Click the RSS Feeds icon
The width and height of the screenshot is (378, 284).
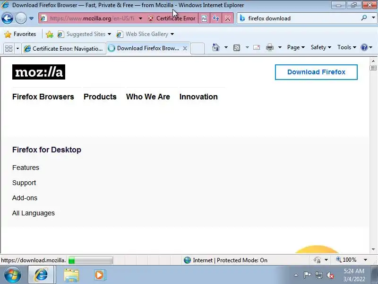click(x=237, y=48)
